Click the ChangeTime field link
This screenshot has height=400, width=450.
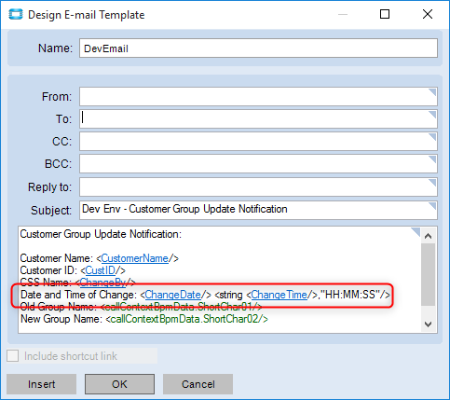(x=279, y=295)
